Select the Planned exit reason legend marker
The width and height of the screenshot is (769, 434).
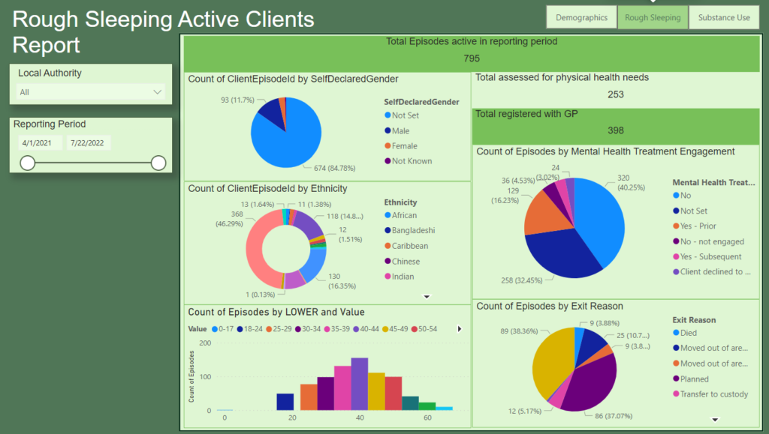click(x=676, y=379)
